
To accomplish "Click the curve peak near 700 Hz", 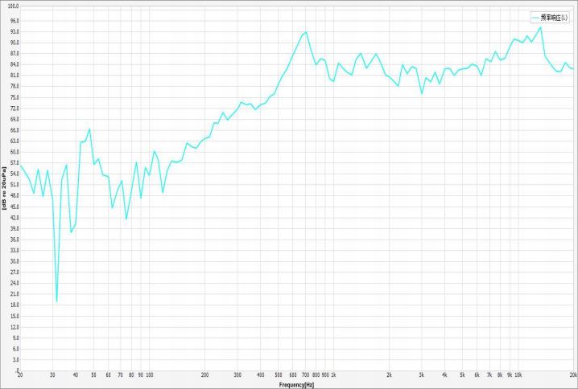I will (x=306, y=32).
